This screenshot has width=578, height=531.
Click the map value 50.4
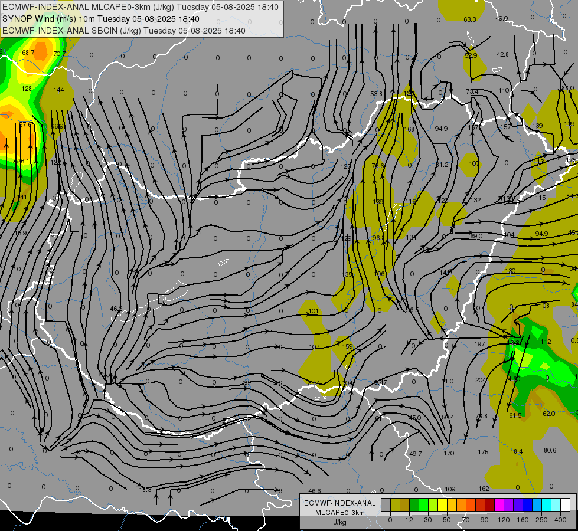(448, 417)
